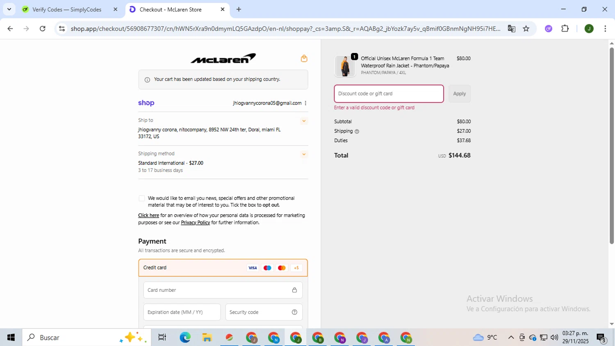Close the Verify Codes tab
This screenshot has height=346, width=615.
115,9
